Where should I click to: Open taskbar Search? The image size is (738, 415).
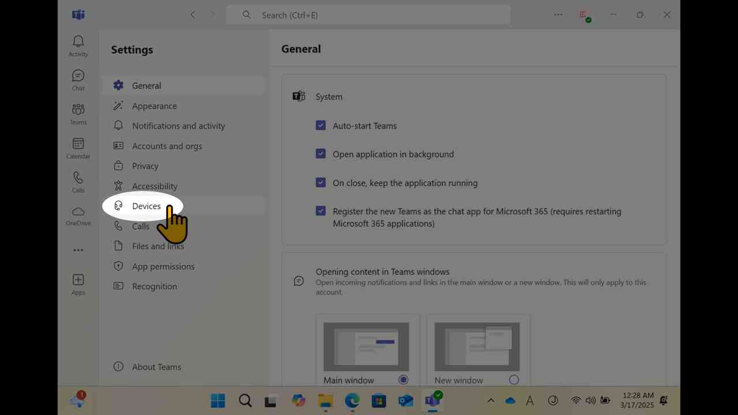click(x=245, y=401)
